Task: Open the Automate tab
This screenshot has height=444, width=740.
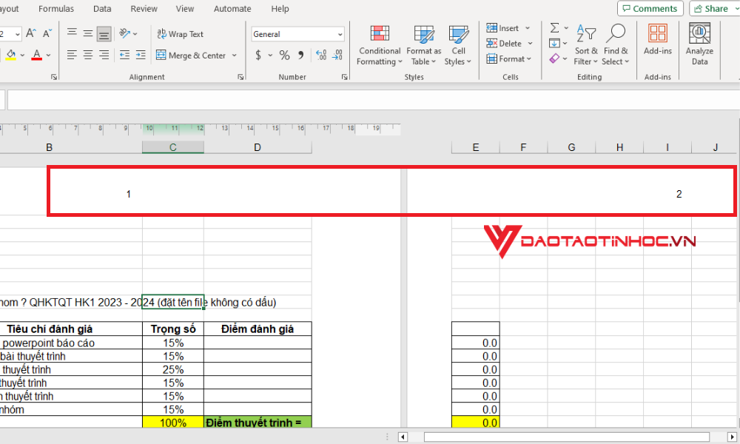Action: pyautogui.click(x=232, y=8)
